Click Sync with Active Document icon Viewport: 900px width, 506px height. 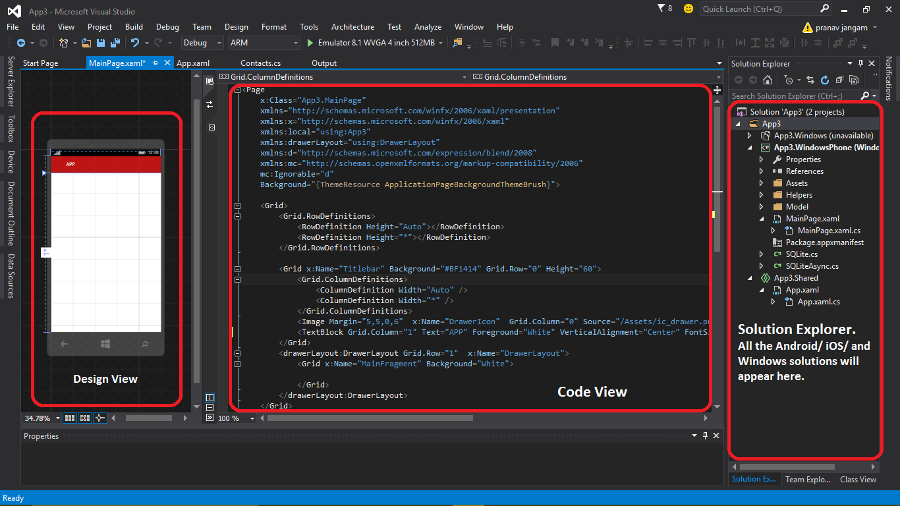pos(812,80)
